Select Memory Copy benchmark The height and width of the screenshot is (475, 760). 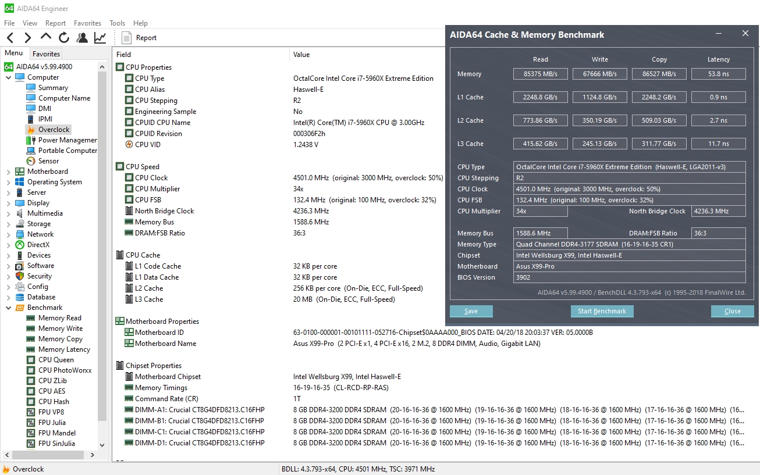point(60,339)
